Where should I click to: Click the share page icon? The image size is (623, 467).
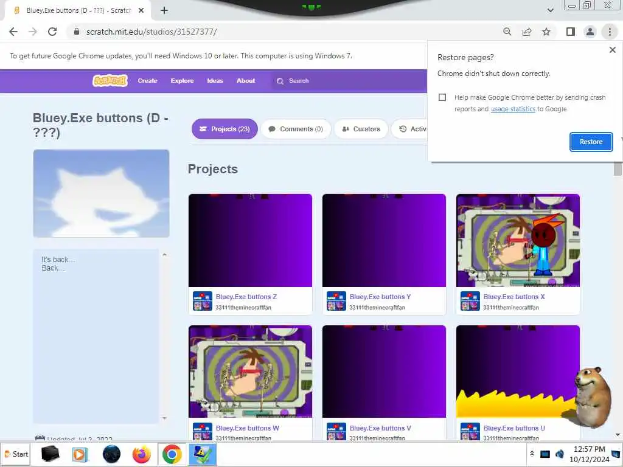[x=527, y=32]
